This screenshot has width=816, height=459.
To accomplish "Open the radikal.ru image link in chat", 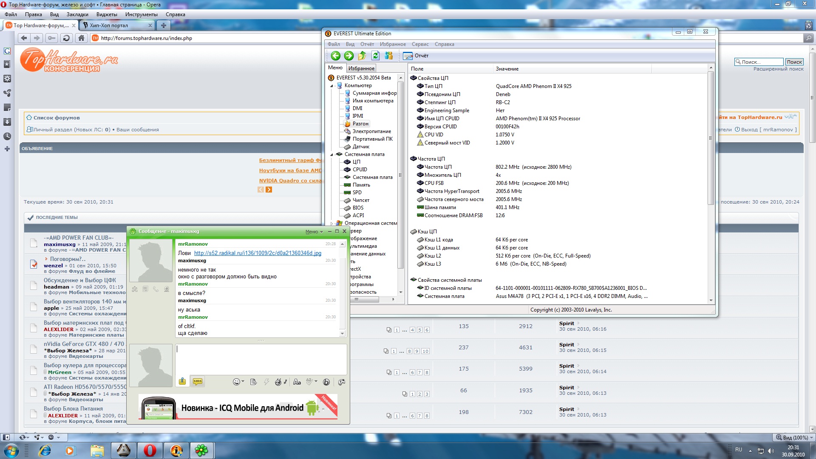I will click(258, 253).
